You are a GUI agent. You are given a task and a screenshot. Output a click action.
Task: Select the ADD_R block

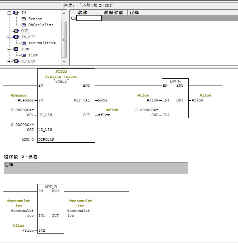[51, 209]
